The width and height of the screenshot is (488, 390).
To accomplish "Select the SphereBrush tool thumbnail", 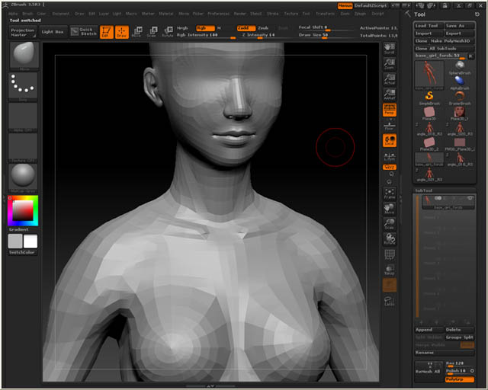I will 460,67.
